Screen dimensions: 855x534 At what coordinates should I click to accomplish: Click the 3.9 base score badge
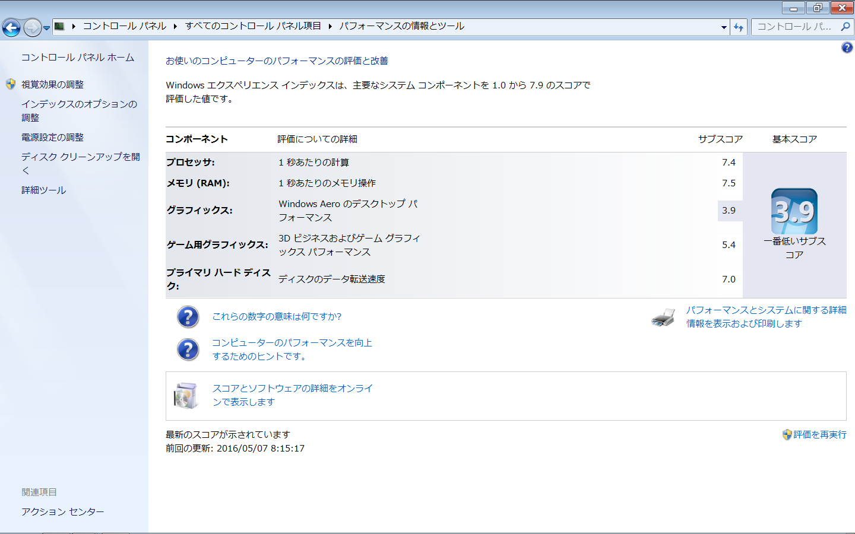tap(794, 210)
